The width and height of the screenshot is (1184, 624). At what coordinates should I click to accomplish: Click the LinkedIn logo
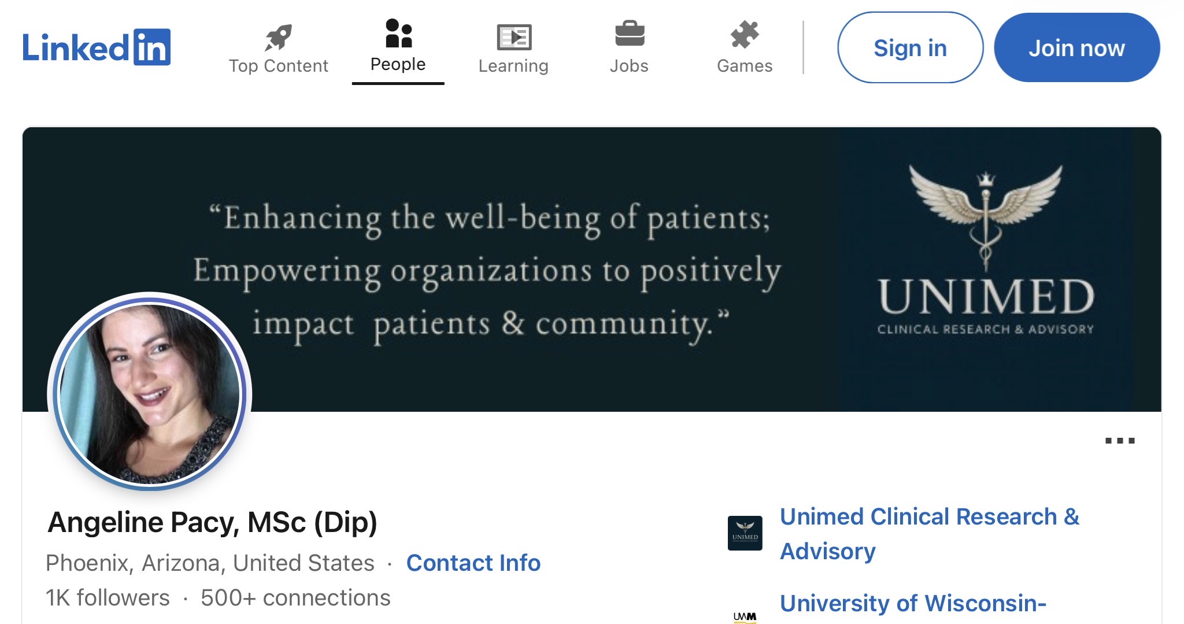click(x=96, y=47)
